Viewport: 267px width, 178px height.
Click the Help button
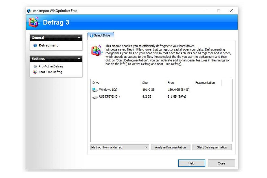point(192,163)
